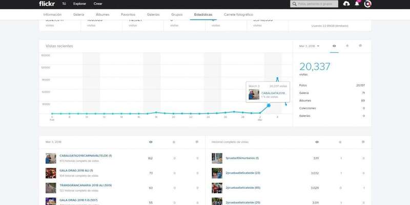The height and width of the screenshot is (205, 410).
Task: Click the highlighted March 3 chart data point
Action: pos(269,105)
